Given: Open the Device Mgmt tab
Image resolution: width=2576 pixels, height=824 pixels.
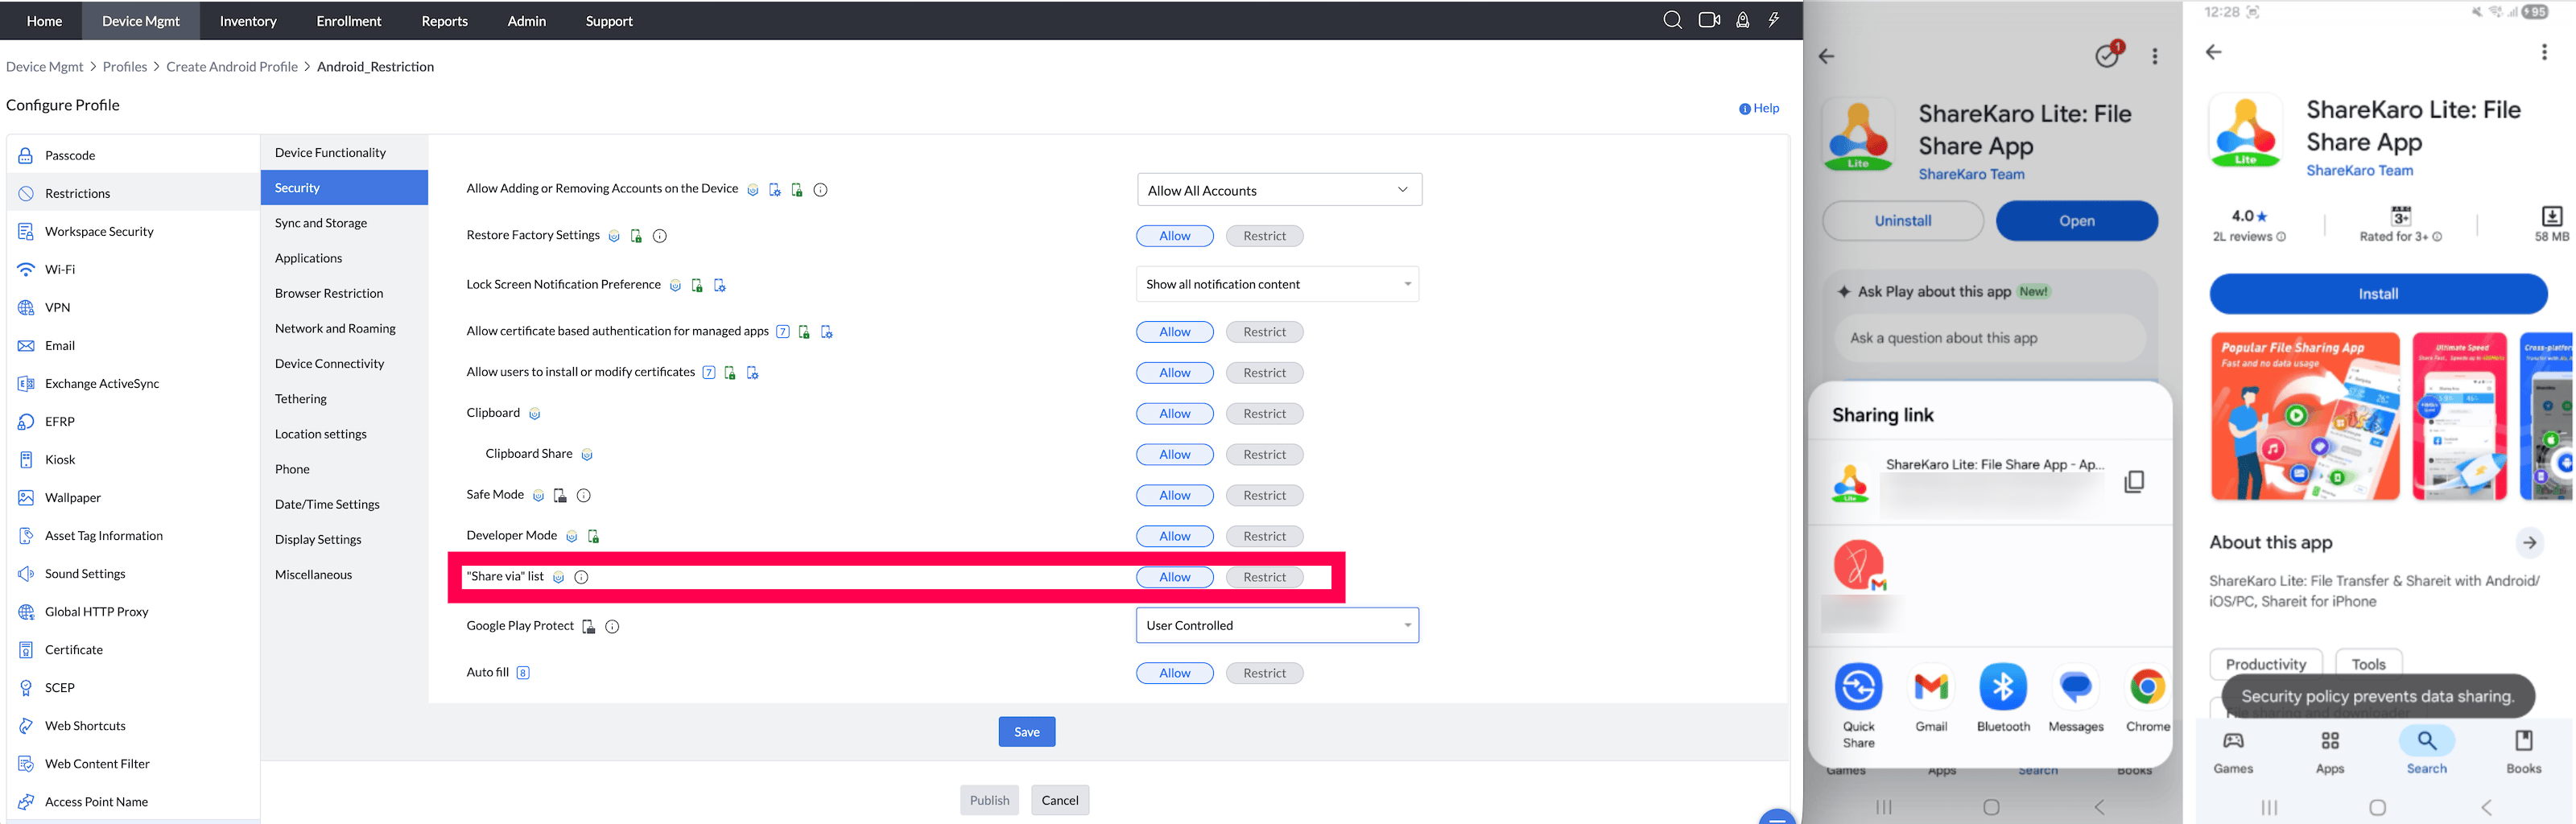Looking at the screenshot, I should tap(141, 20).
